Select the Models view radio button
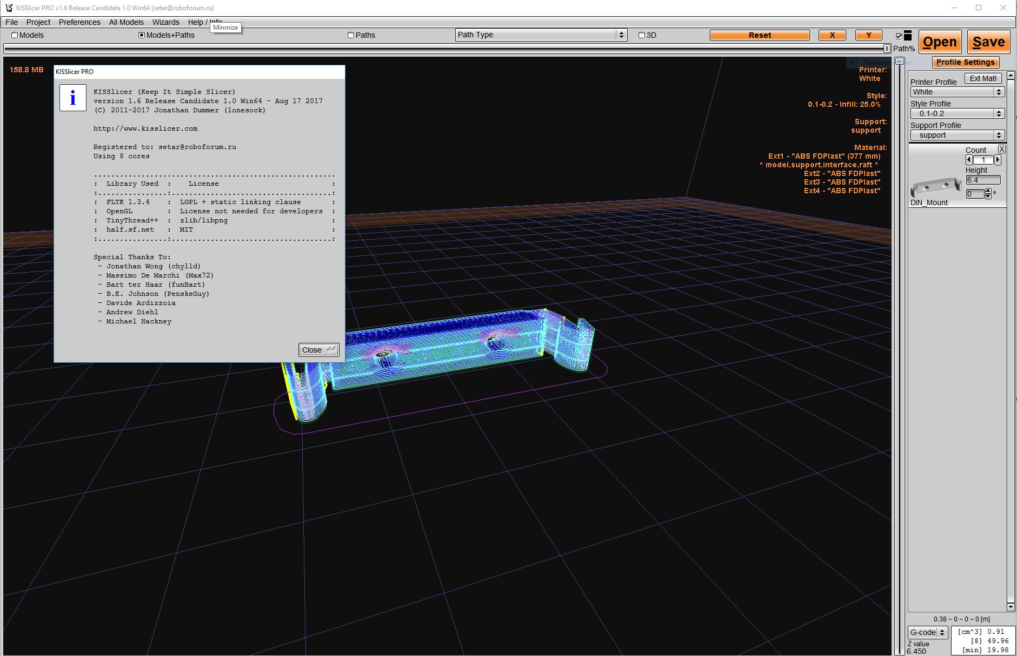1017x656 pixels. 15,35
